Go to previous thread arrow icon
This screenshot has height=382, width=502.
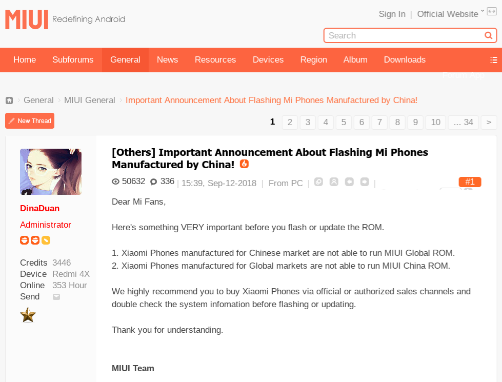pyautogui.click(x=349, y=182)
